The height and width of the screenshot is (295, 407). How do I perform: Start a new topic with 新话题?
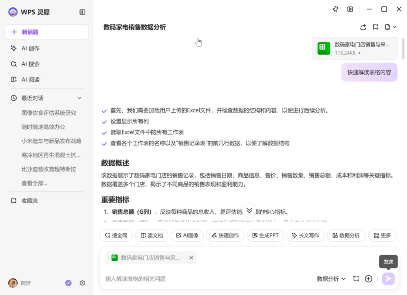pos(47,32)
